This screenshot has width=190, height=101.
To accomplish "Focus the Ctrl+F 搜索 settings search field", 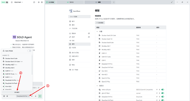I will pos(79,16).
